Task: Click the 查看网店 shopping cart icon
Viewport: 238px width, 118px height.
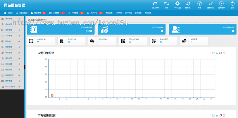Action: click(210, 4)
